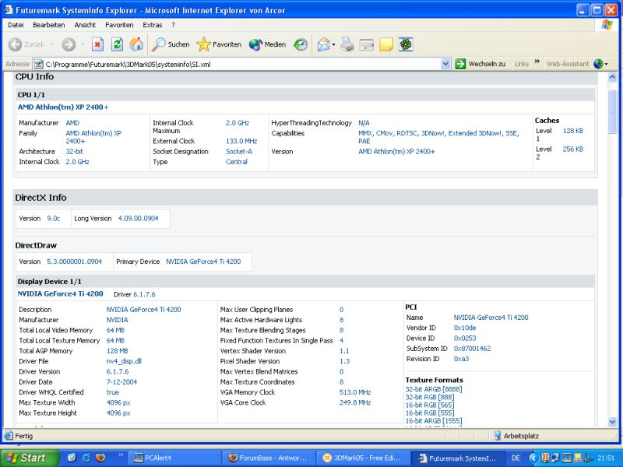Click the 16-bit RGB [565] texture format

430,405
